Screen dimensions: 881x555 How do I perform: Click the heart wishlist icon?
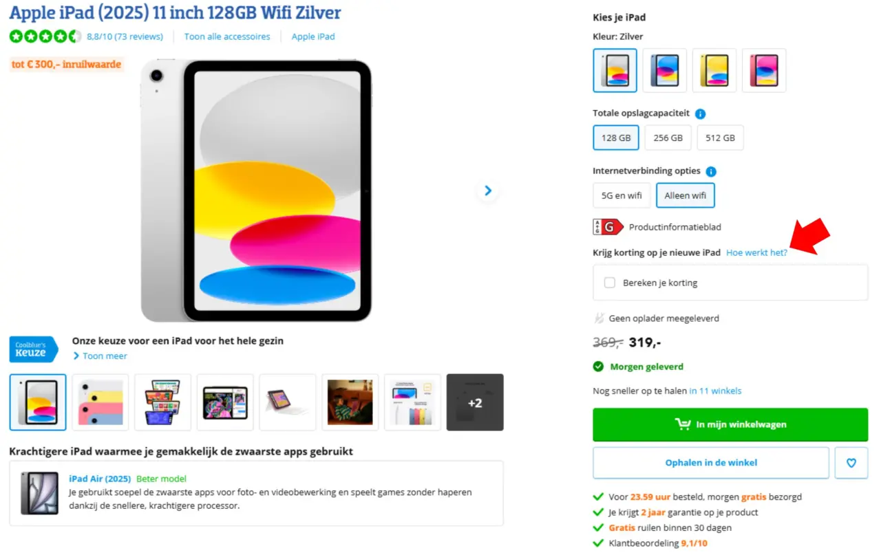(851, 463)
